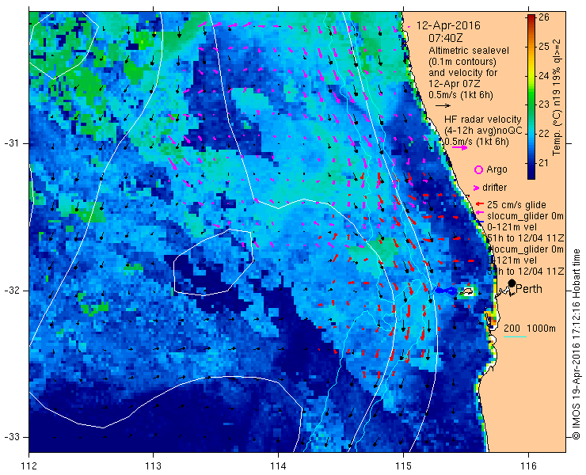Click the 'HF radar velocity' legend text
Image resolution: width=586 pixels, height=475 pixels.
click(483, 120)
